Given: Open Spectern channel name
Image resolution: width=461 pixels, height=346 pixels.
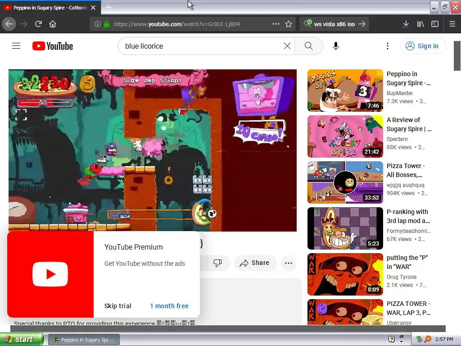Looking at the screenshot, I should pyautogui.click(x=397, y=139).
